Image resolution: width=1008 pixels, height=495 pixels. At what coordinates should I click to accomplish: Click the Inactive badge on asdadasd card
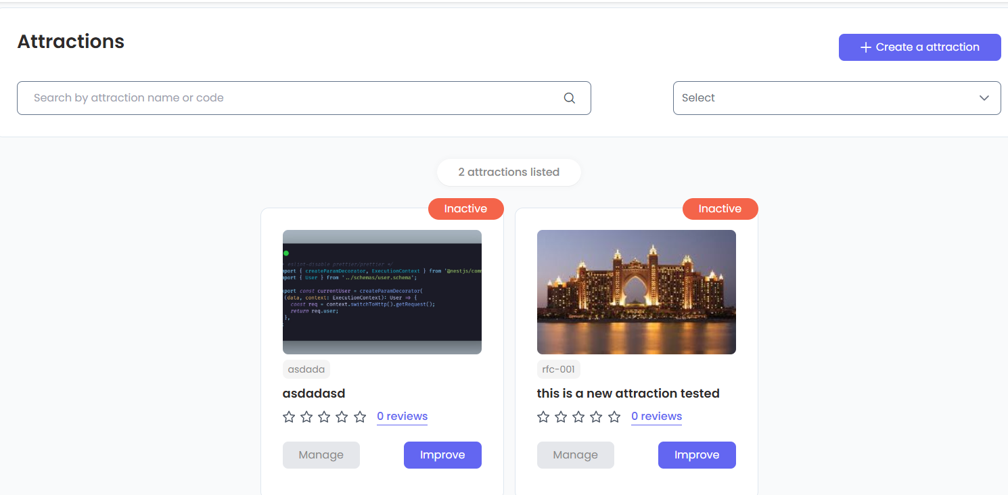coord(466,209)
